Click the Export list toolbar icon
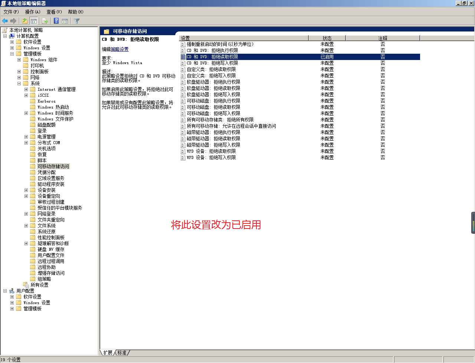Image resolution: width=475 pixels, height=363 pixels. point(45,21)
